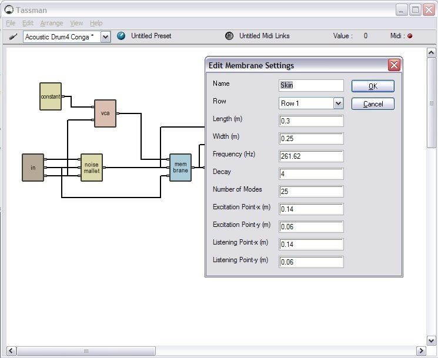Click the Width (m) input field
Screen dimensions: 438x358
click(311, 139)
